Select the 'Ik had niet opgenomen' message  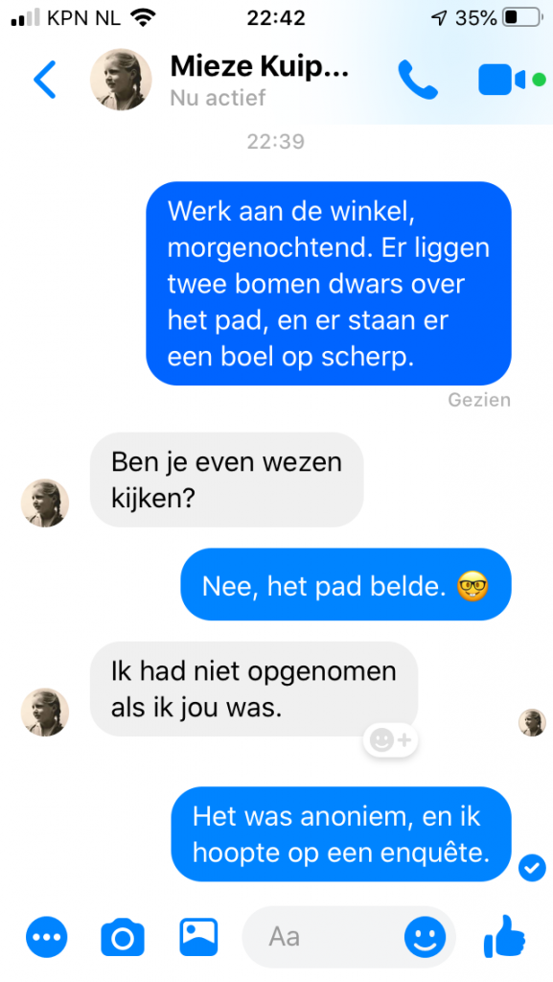pyautogui.click(x=254, y=689)
